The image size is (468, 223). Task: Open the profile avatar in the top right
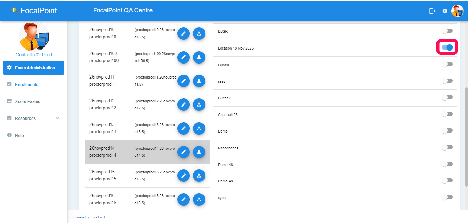[x=457, y=11]
